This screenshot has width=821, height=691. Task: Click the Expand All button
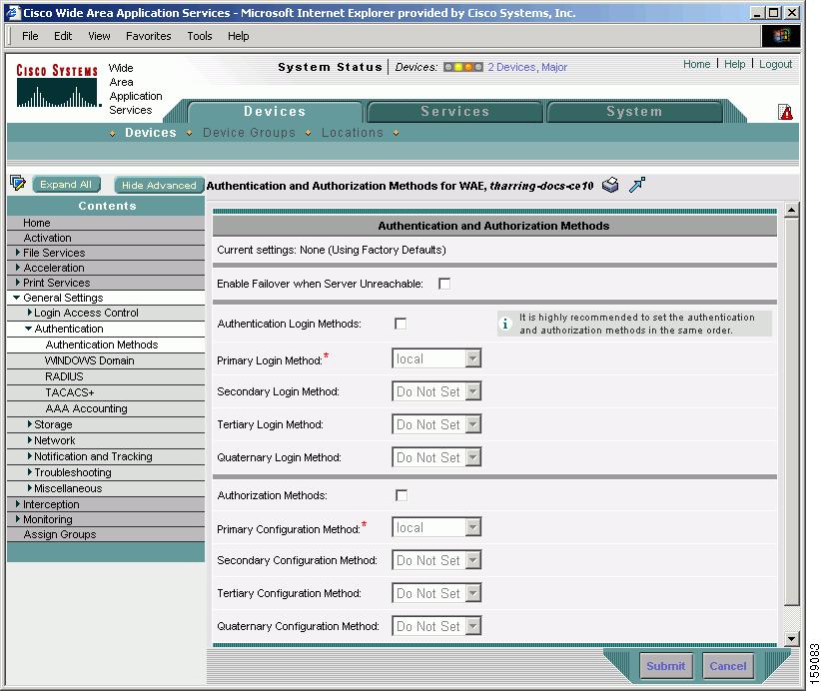click(x=66, y=185)
